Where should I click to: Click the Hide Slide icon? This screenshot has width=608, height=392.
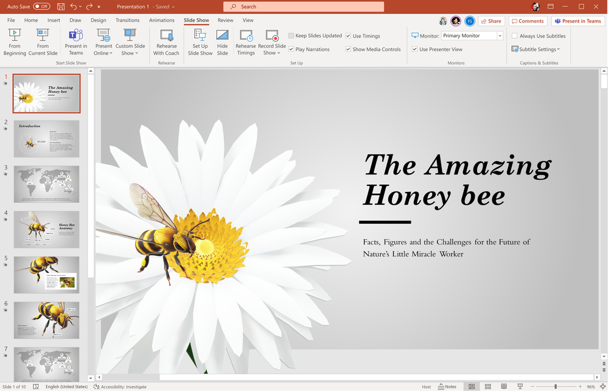[222, 42]
